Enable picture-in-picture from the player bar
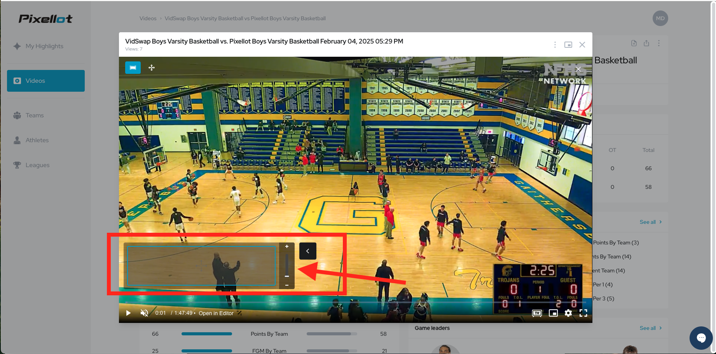Image resolution: width=716 pixels, height=354 pixels. (553, 313)
